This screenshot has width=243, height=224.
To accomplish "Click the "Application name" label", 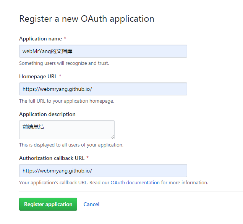I will tap(40, 39).
